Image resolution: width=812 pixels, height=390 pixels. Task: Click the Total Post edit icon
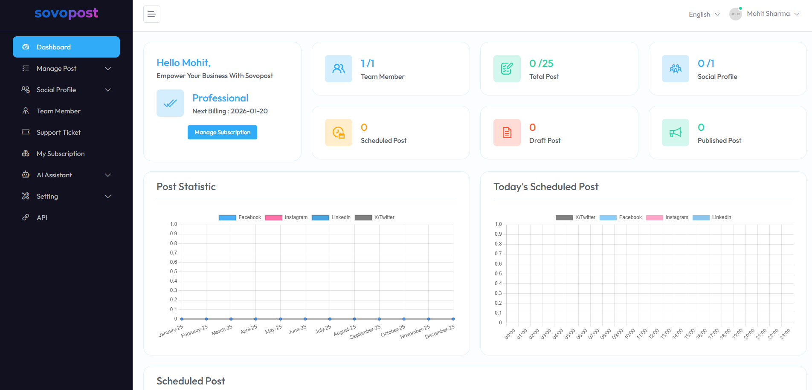point(507,69)
